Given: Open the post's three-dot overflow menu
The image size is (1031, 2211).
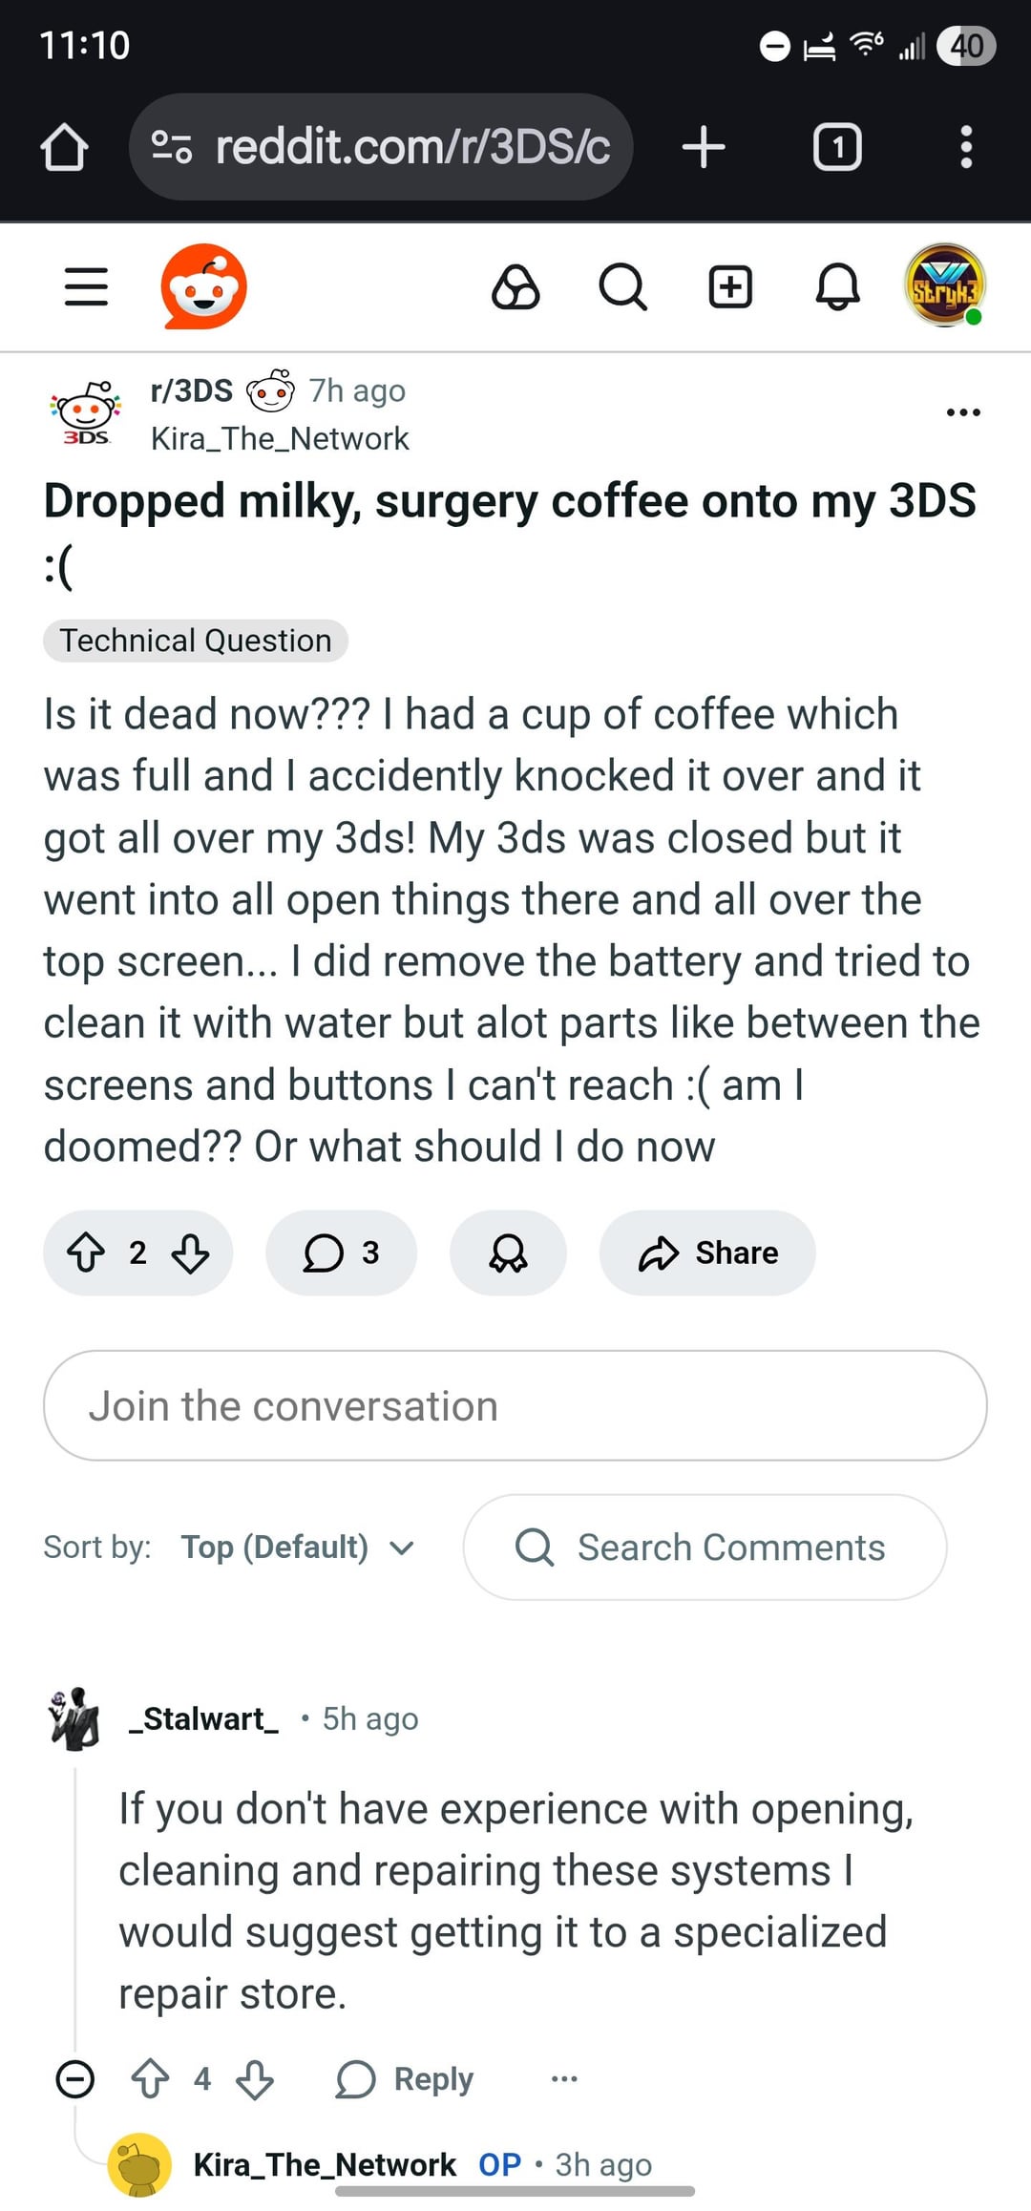Looking at the screenshot, I should pyautogui.click(x=962, y=412).
